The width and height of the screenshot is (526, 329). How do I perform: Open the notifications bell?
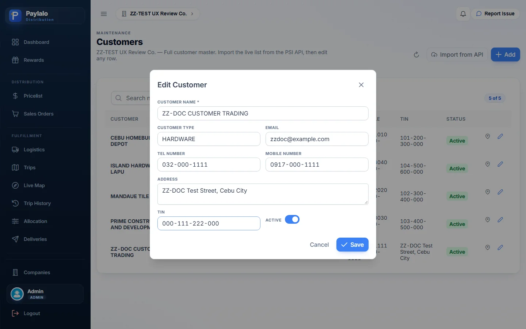pyautogui.click(x=463, y=14)
